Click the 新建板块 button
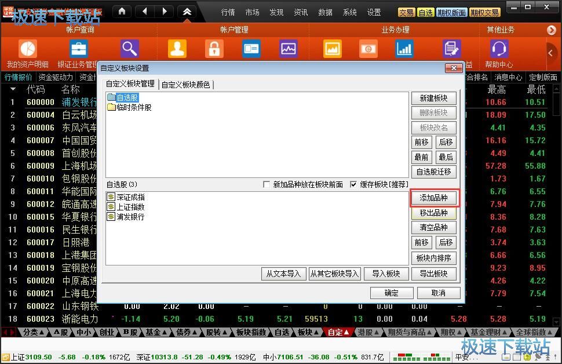 pos(433,98)
